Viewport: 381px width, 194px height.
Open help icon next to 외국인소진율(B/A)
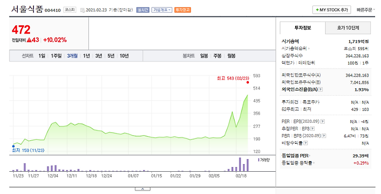tap(321, 90)
